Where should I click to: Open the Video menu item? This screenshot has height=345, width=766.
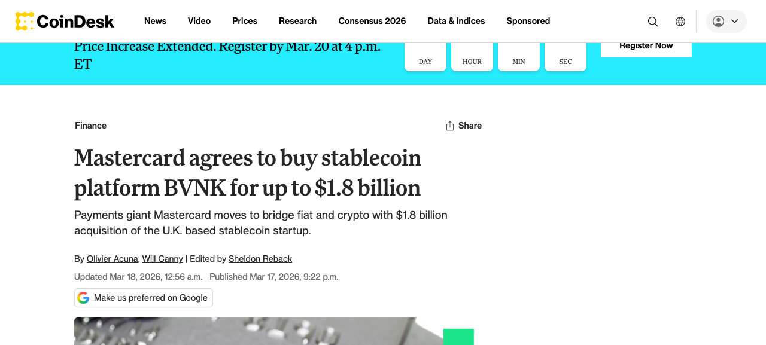point(199,21)
